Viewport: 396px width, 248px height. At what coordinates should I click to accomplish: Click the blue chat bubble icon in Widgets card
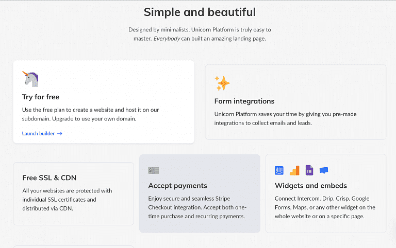pos(324,170)
